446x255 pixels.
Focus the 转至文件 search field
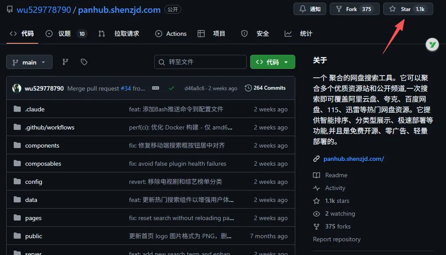[200, 62]
